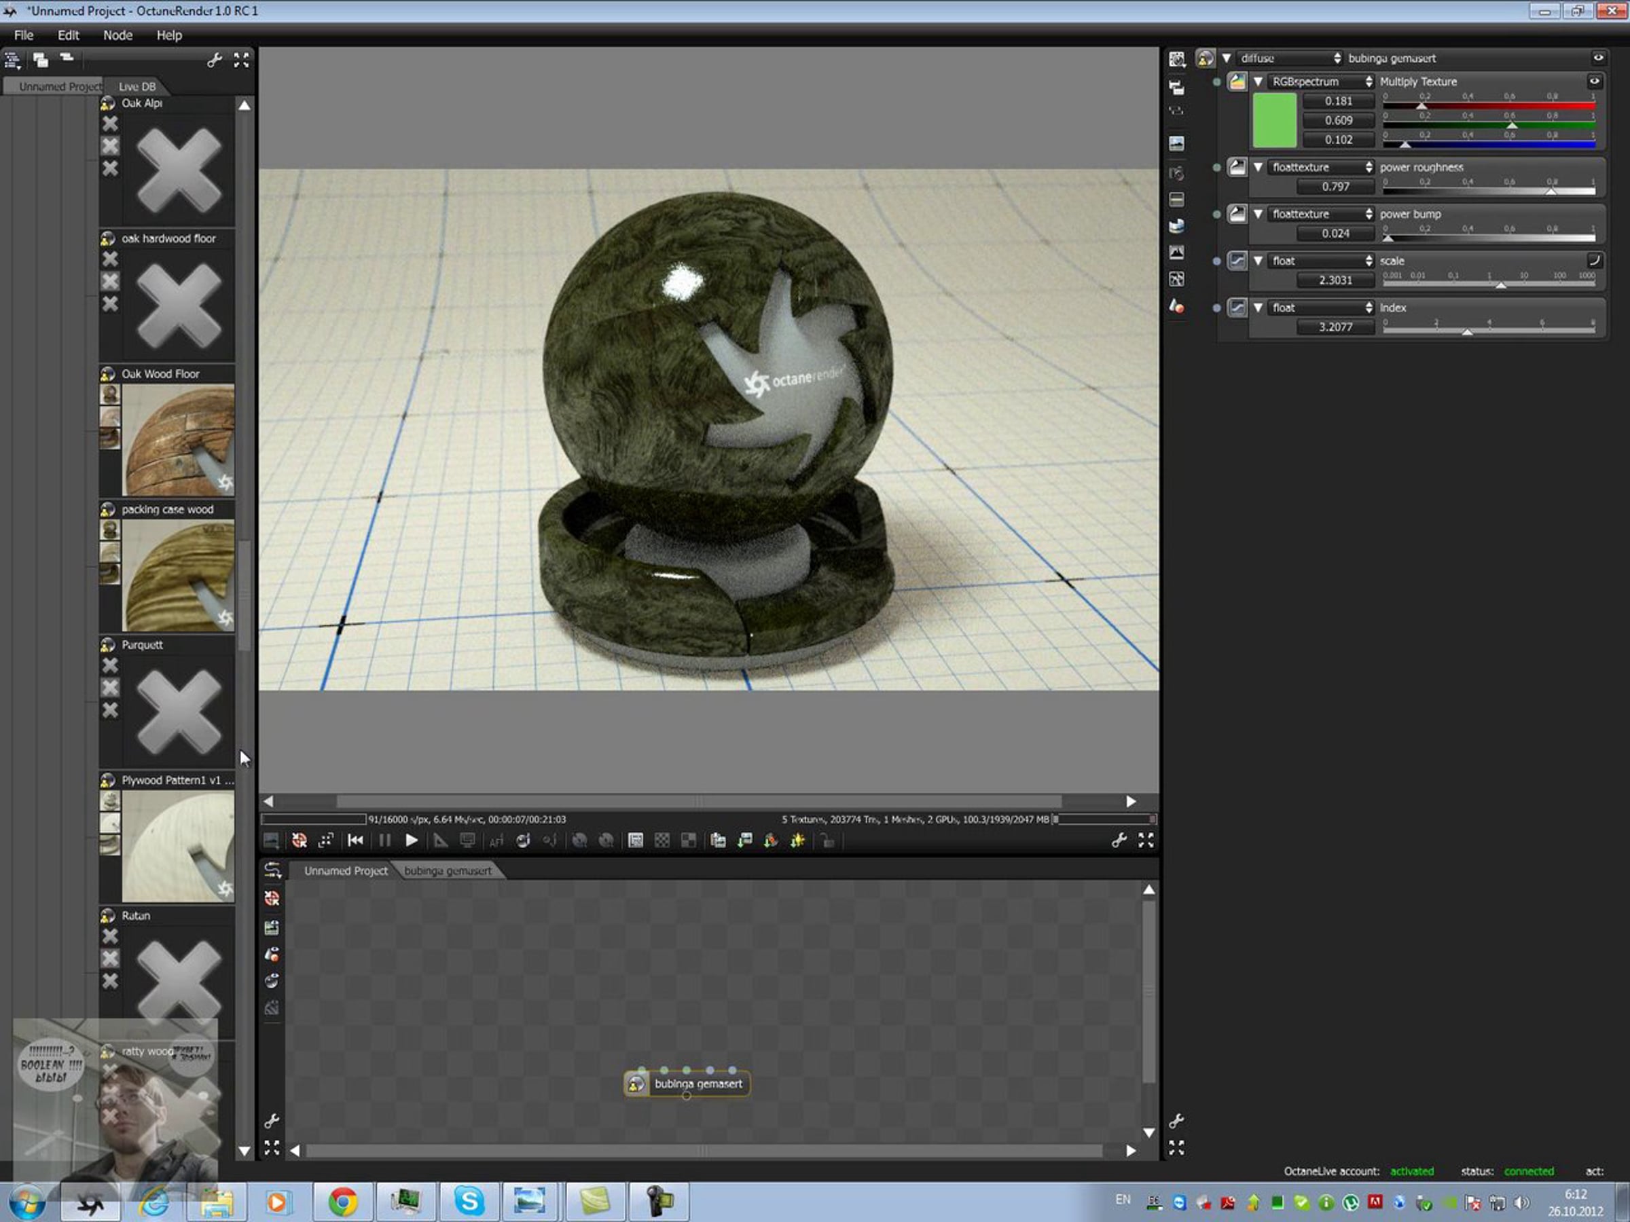Click the play render button
Image resolution: width=1630 pixels, height=1222 pixels.
click(x=411, y=840)
